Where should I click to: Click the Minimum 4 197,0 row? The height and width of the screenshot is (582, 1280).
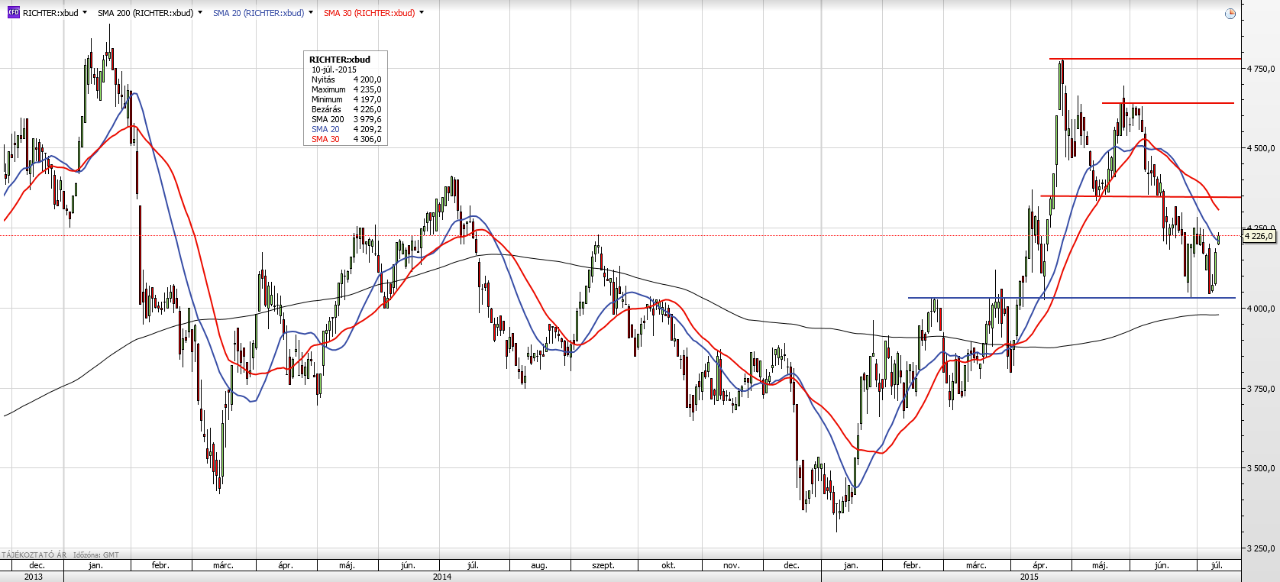click(x=346, y=99)
